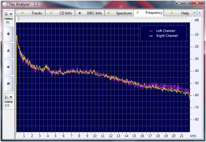
Task: Go to the Spectrum tab
Action: (124, 13)
